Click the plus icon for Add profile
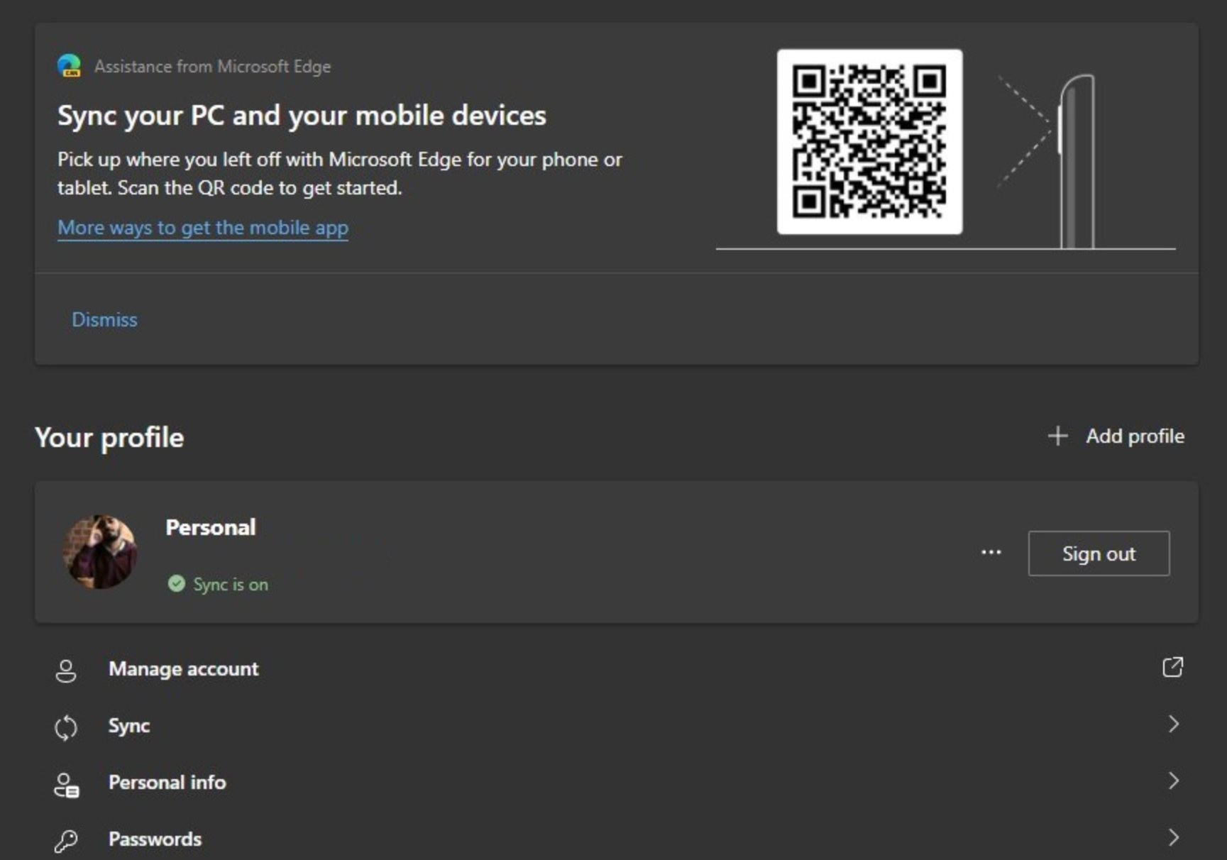 [1057, 436]
